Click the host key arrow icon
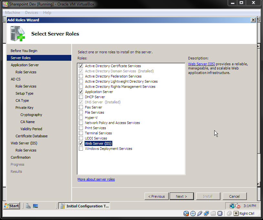 click(x=236, y=214)
